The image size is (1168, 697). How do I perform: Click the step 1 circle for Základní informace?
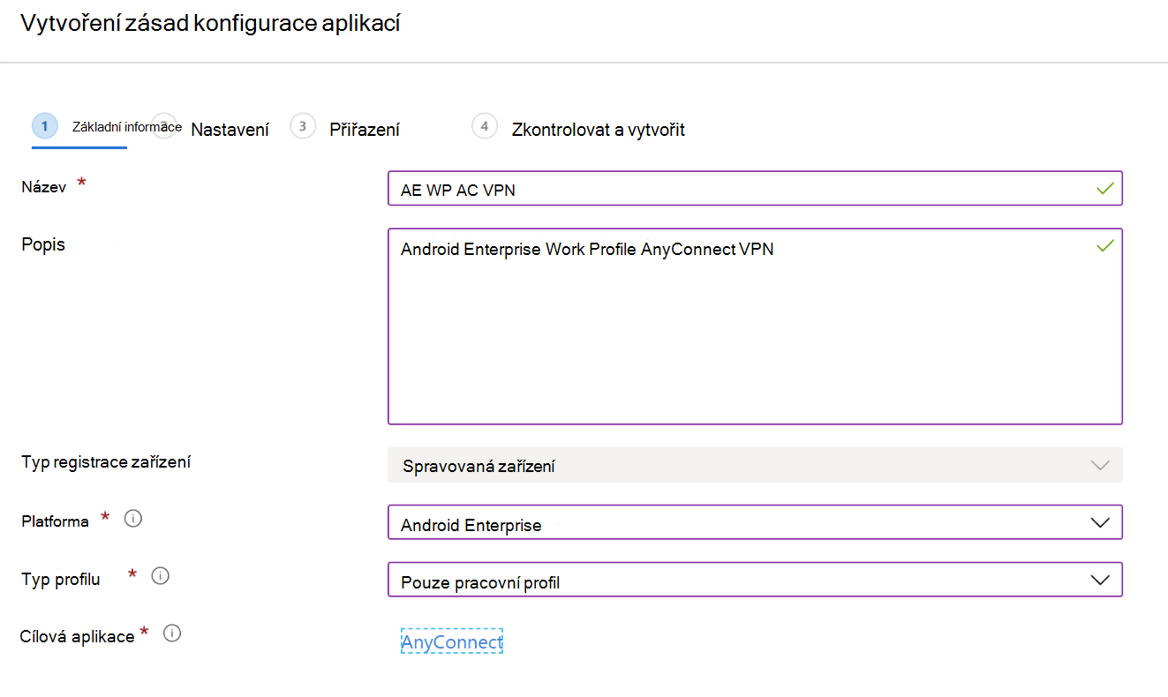click(45, 126)
